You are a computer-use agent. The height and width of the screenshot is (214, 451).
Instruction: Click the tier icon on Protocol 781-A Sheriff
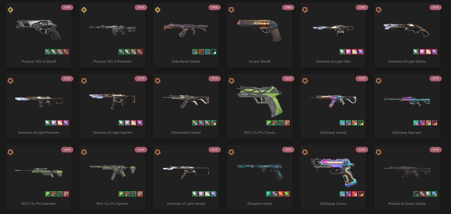click(10, 10)
